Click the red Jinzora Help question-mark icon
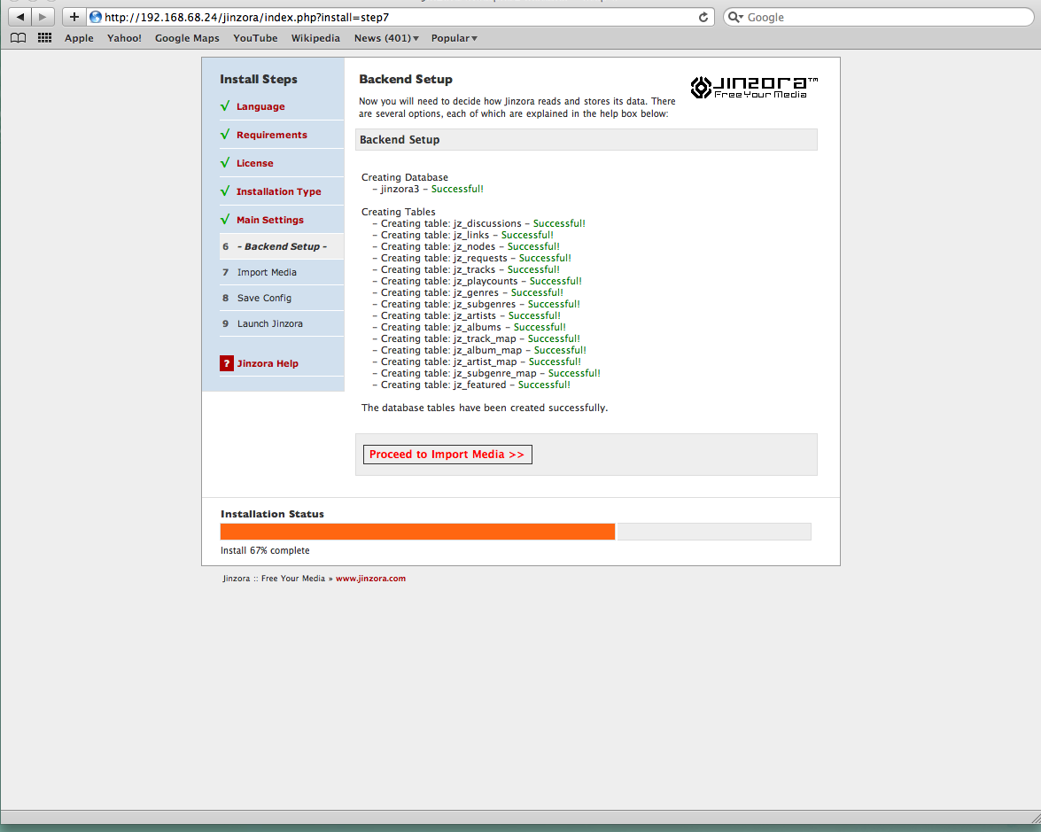Viewport: 1041px width, 832px height. (x=227, y=363)
